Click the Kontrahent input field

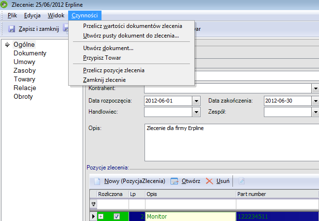click(228, 89)
